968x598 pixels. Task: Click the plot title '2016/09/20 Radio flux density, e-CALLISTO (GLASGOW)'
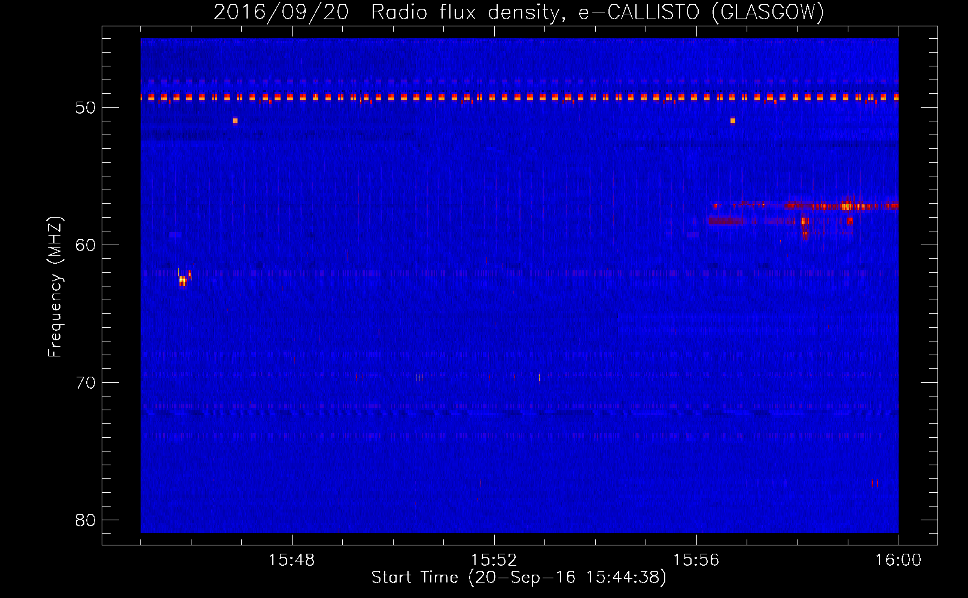[519, 12]
